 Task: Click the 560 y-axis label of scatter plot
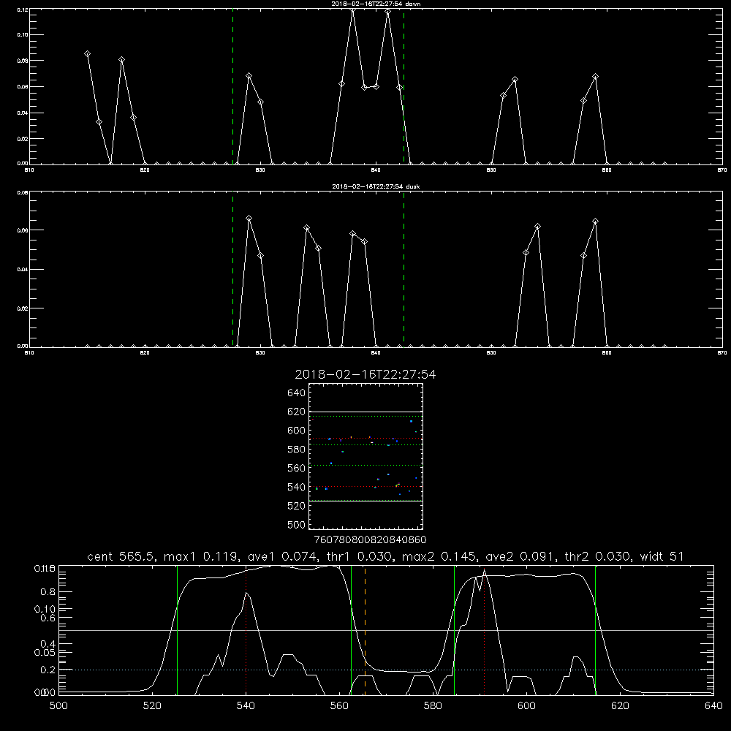(297, 468)
